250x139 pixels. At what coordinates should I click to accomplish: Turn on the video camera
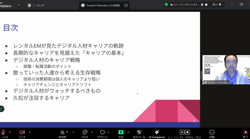22,132
